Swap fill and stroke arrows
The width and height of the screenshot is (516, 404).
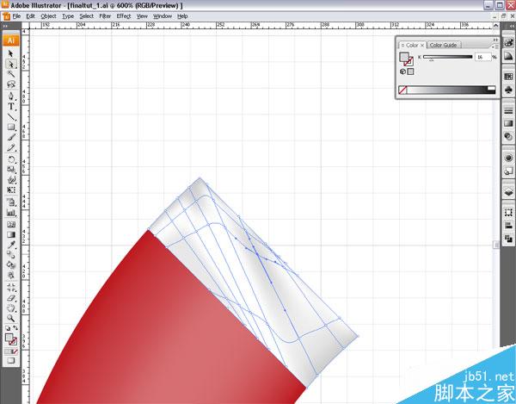(x=15, y=328)
